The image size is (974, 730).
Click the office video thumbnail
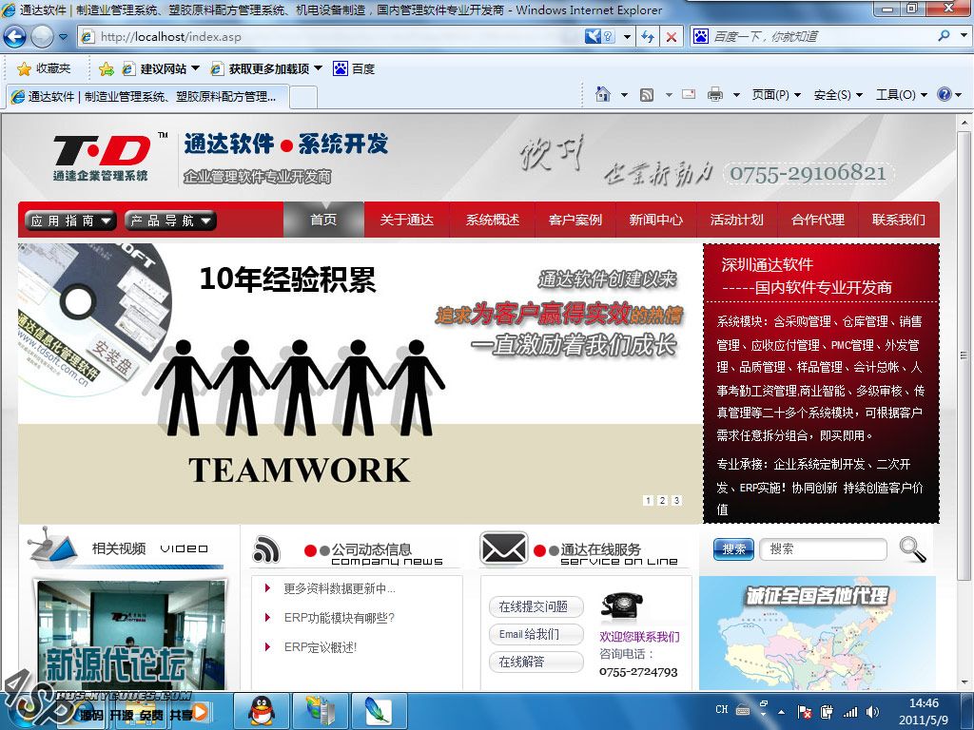tap(131, 634)
